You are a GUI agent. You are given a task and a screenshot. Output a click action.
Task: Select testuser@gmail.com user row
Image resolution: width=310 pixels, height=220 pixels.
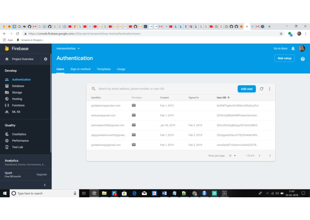tap(181, 115)
